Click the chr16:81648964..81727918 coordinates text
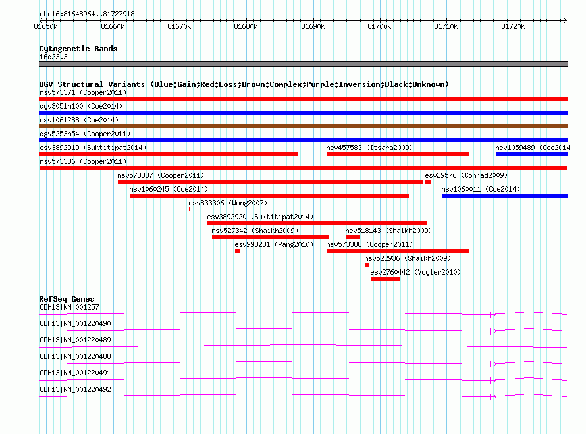 [87, 14]
